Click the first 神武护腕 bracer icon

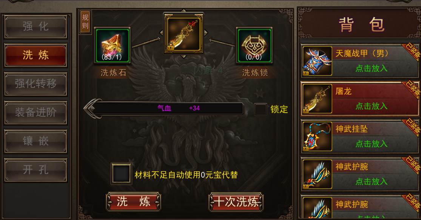pyautogui.click(x=317, y=174)
